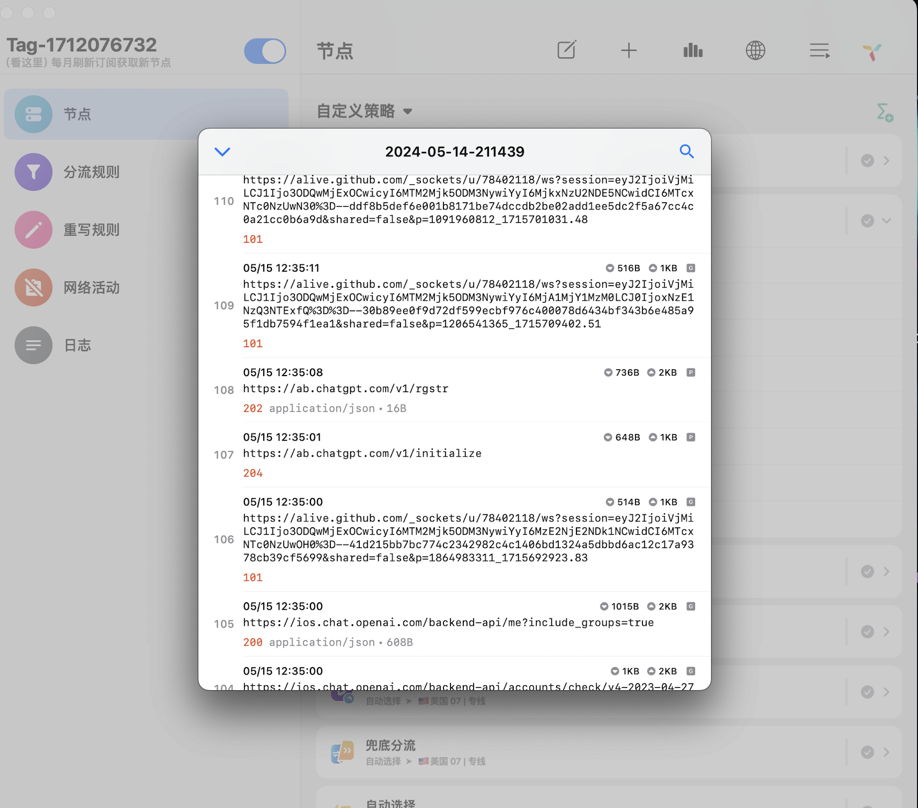Image resolution: width=918 pixels, height=808 pixels.
Task: Toggle the Tag-1712076732 switch off
Action: pos(265,51)
